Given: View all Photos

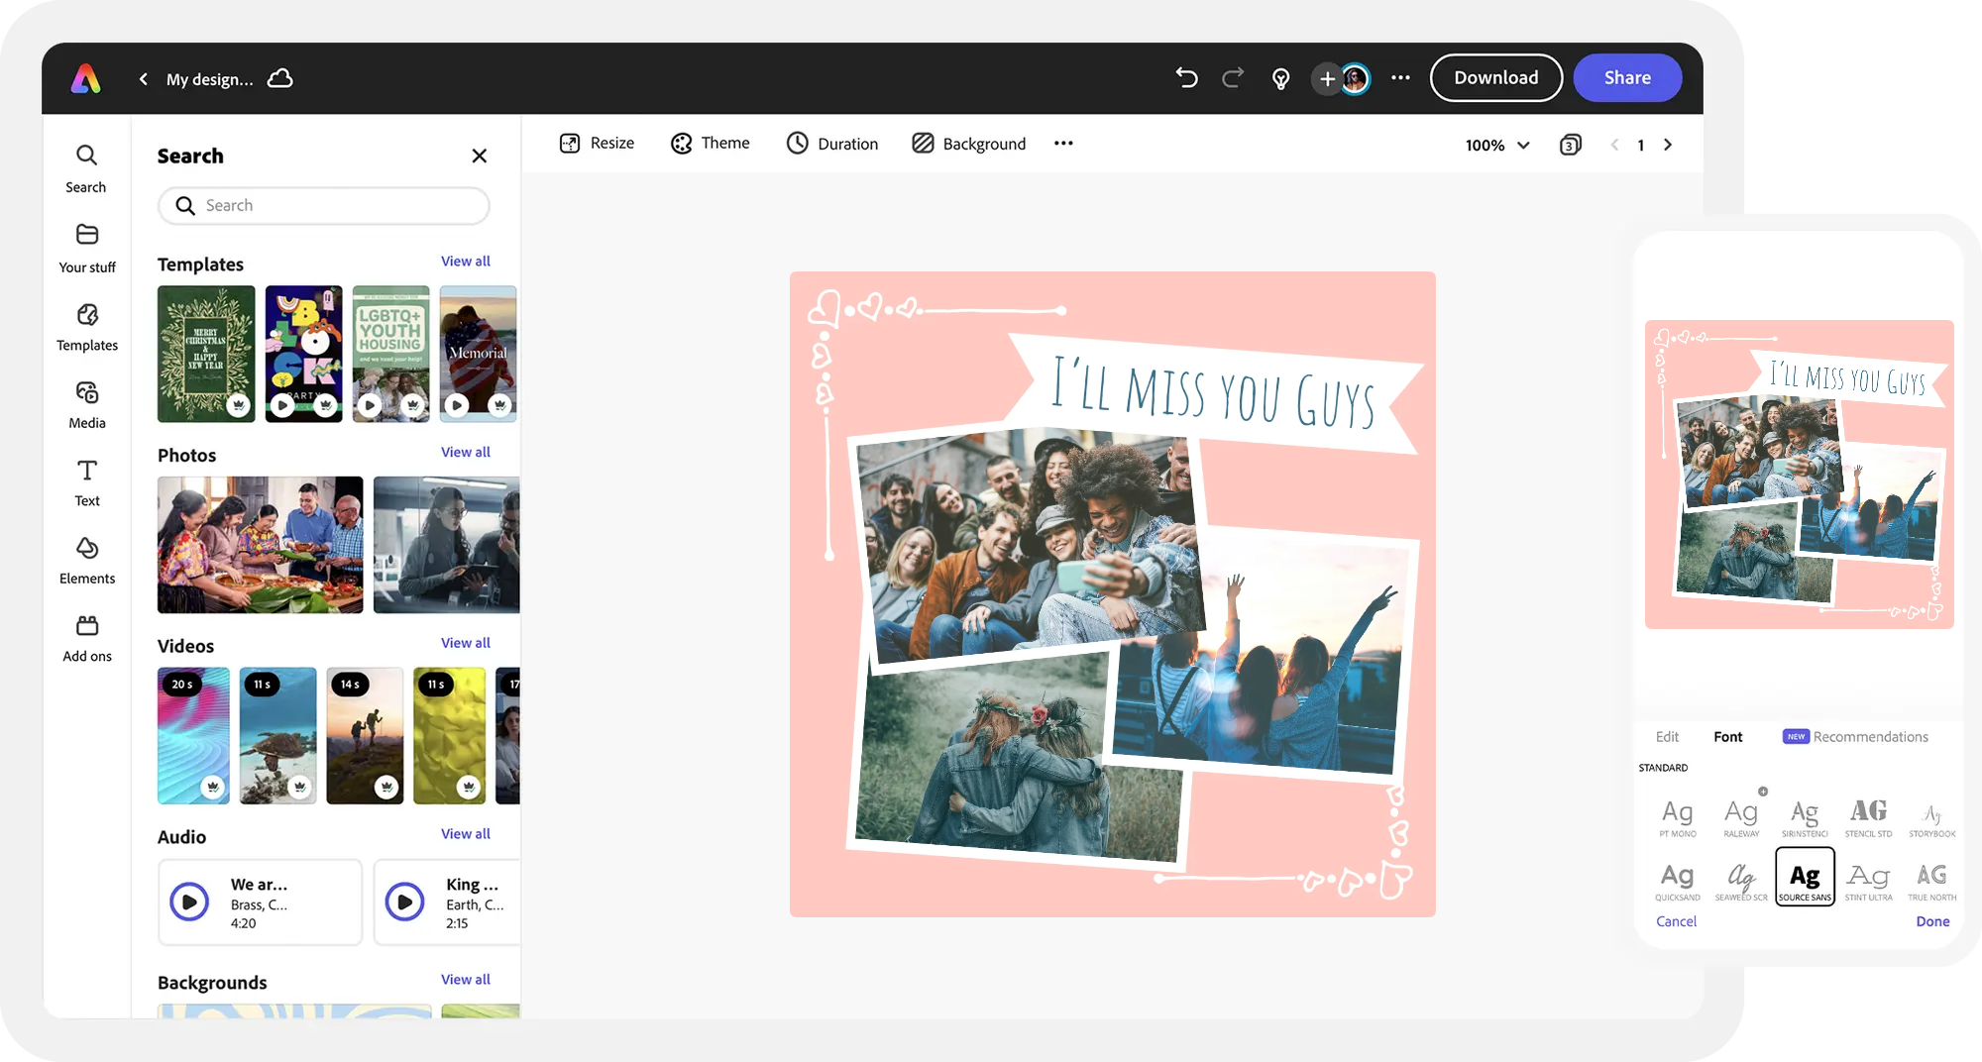Looking at the screenshot, I should 466,453.
